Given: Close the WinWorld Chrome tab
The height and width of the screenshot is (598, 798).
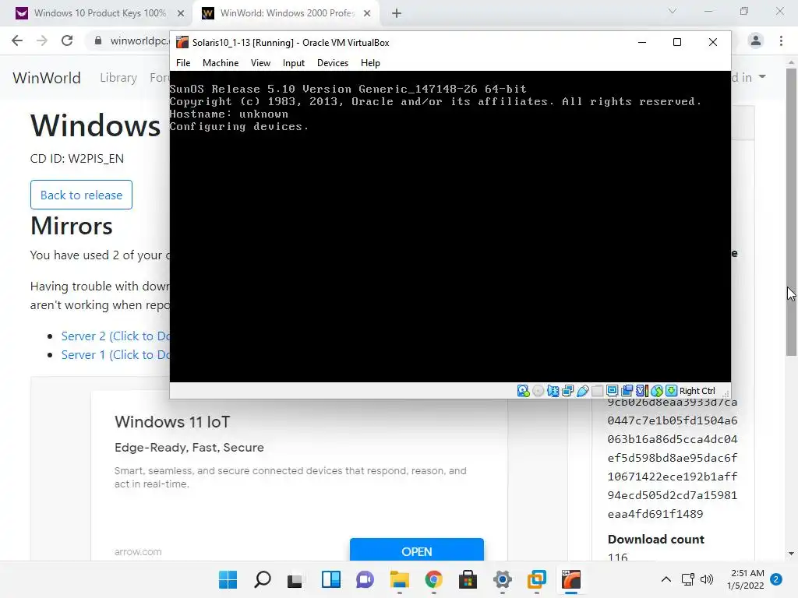Looking at the screenshot, I should click(x=367, y=13).
